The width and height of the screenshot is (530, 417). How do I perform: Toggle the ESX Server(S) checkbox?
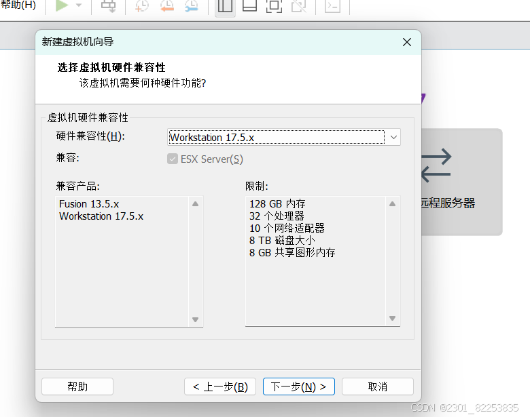click(x=173, y=159)
